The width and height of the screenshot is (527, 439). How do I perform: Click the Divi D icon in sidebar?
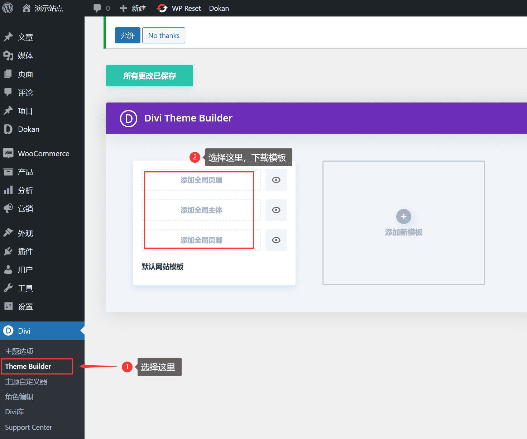point(8,331)
